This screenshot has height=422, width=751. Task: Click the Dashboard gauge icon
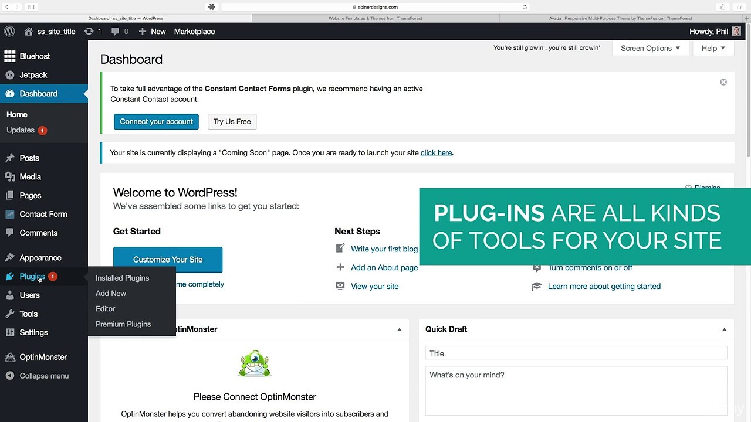10,94
